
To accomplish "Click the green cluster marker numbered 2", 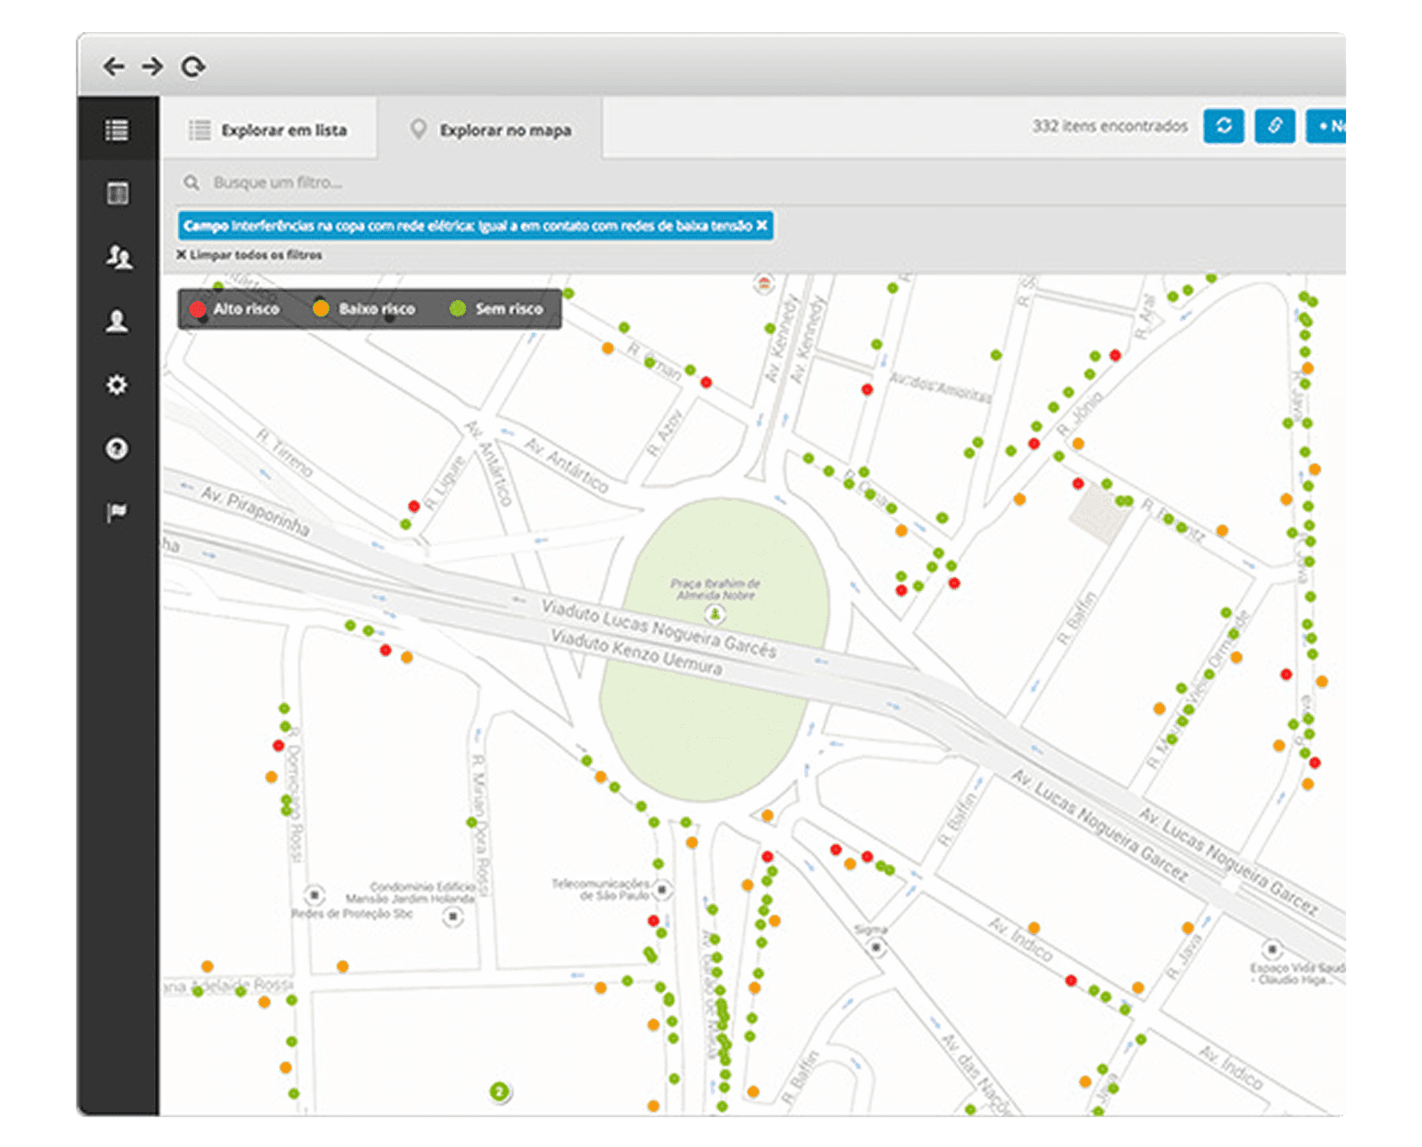I will coord(499,1092).
